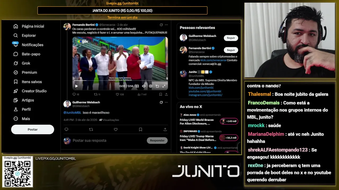Select Creator Studio menu label

click(x=34, y=91)
